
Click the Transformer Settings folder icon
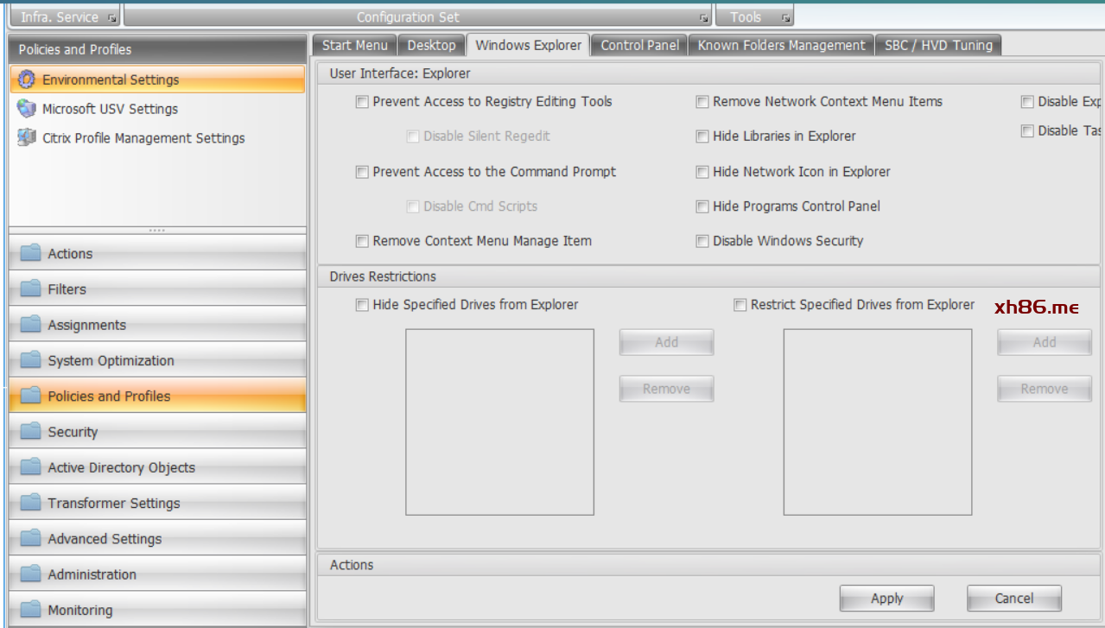click(31, 503)
